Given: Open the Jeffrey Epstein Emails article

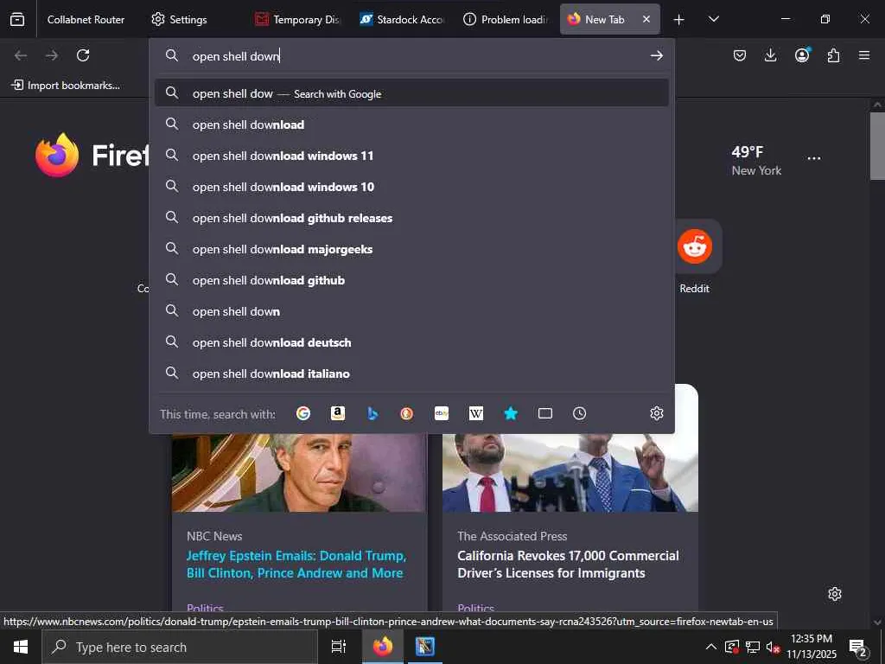Looking at the screenshot, I should click(296, 564).
